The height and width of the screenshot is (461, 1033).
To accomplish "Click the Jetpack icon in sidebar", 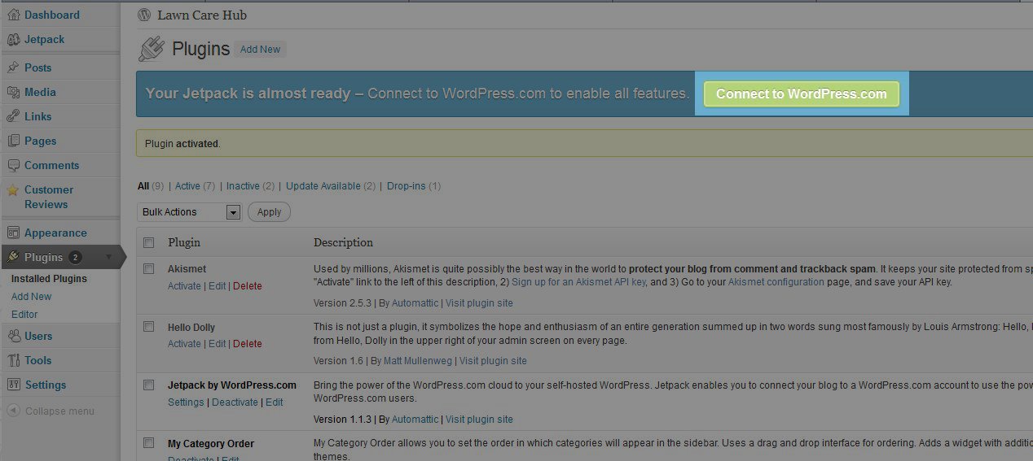I will pyautogui.click(x=13, y=39).
